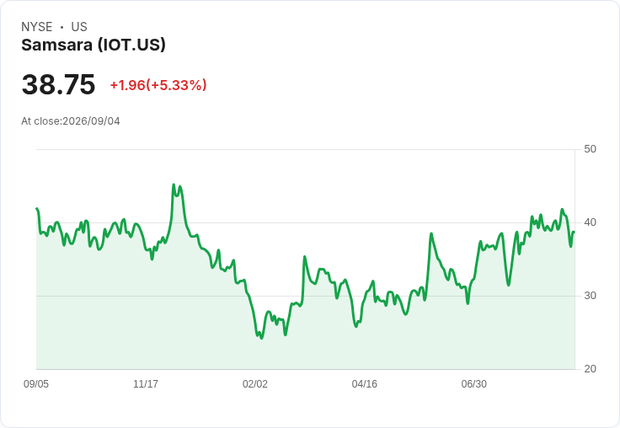620x428 pixels.
Task: Click the chart line's leftmost starting point
Action: click(x=37, y=208)
